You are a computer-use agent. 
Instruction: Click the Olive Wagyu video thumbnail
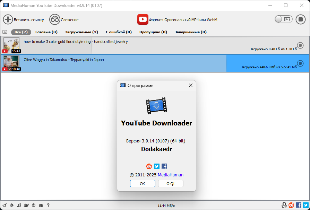click(11, 63)
